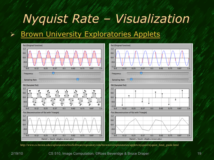Screen dimensions: 214x160
Task: Click the page number 19
Action: [x=199, y=153]
